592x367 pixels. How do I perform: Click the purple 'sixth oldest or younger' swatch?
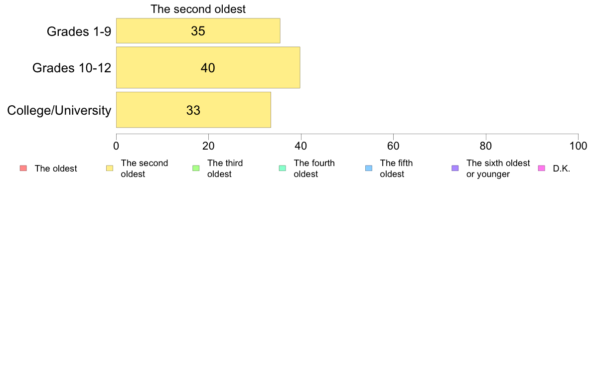pyautogui.click(x=455, y=168)
